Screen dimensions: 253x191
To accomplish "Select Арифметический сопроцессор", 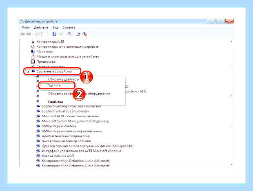I will pos(66,136).
